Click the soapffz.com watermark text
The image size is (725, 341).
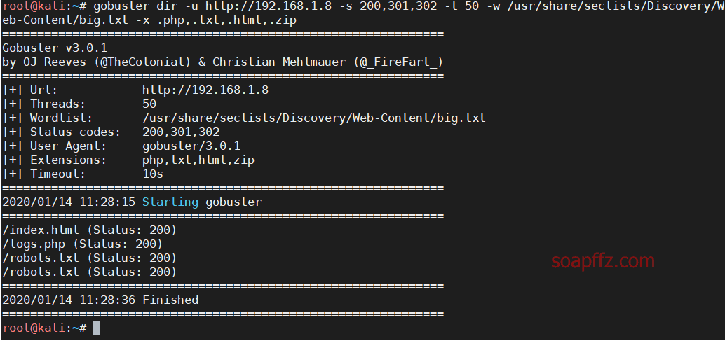click(603, 261)
